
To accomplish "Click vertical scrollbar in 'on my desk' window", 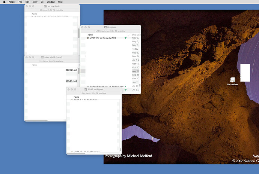I will click(78, 33).
